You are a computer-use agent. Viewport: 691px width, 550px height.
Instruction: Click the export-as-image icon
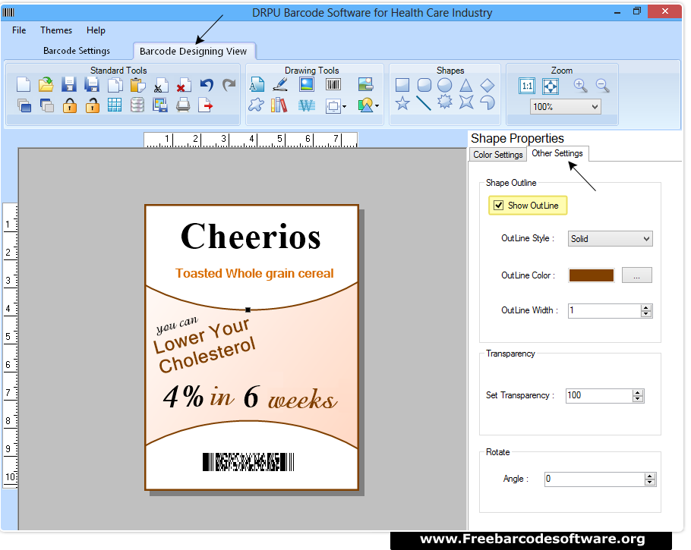point(160,105)
